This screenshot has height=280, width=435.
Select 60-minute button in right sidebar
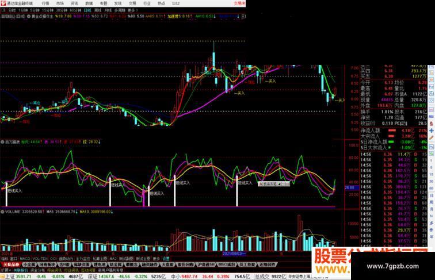coord(431,188)
